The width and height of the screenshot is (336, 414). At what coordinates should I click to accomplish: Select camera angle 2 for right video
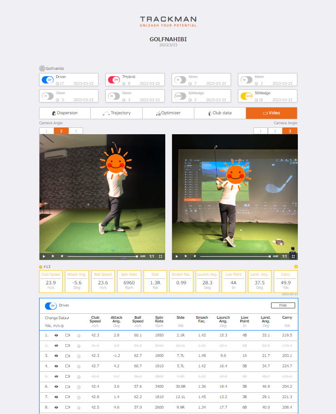pyautogui.click(x=275, y=131)
